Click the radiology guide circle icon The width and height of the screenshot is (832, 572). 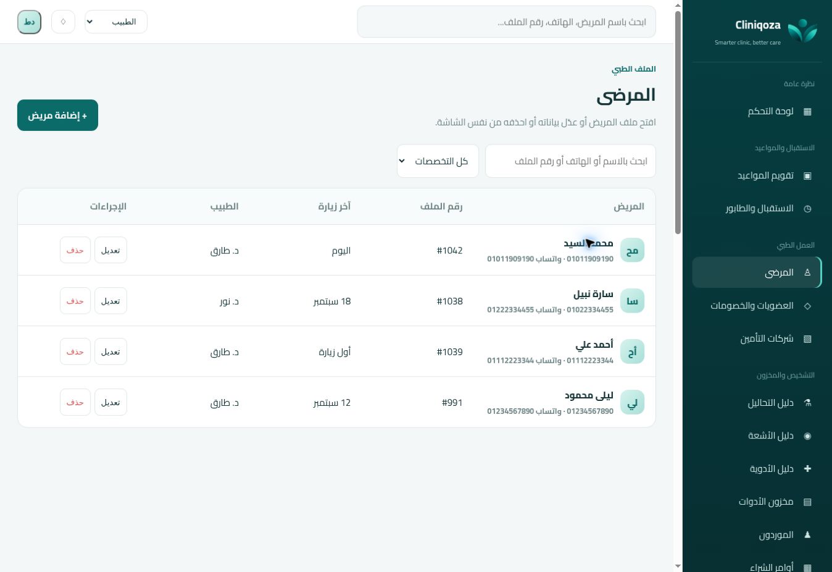click(x=807, y=436)
